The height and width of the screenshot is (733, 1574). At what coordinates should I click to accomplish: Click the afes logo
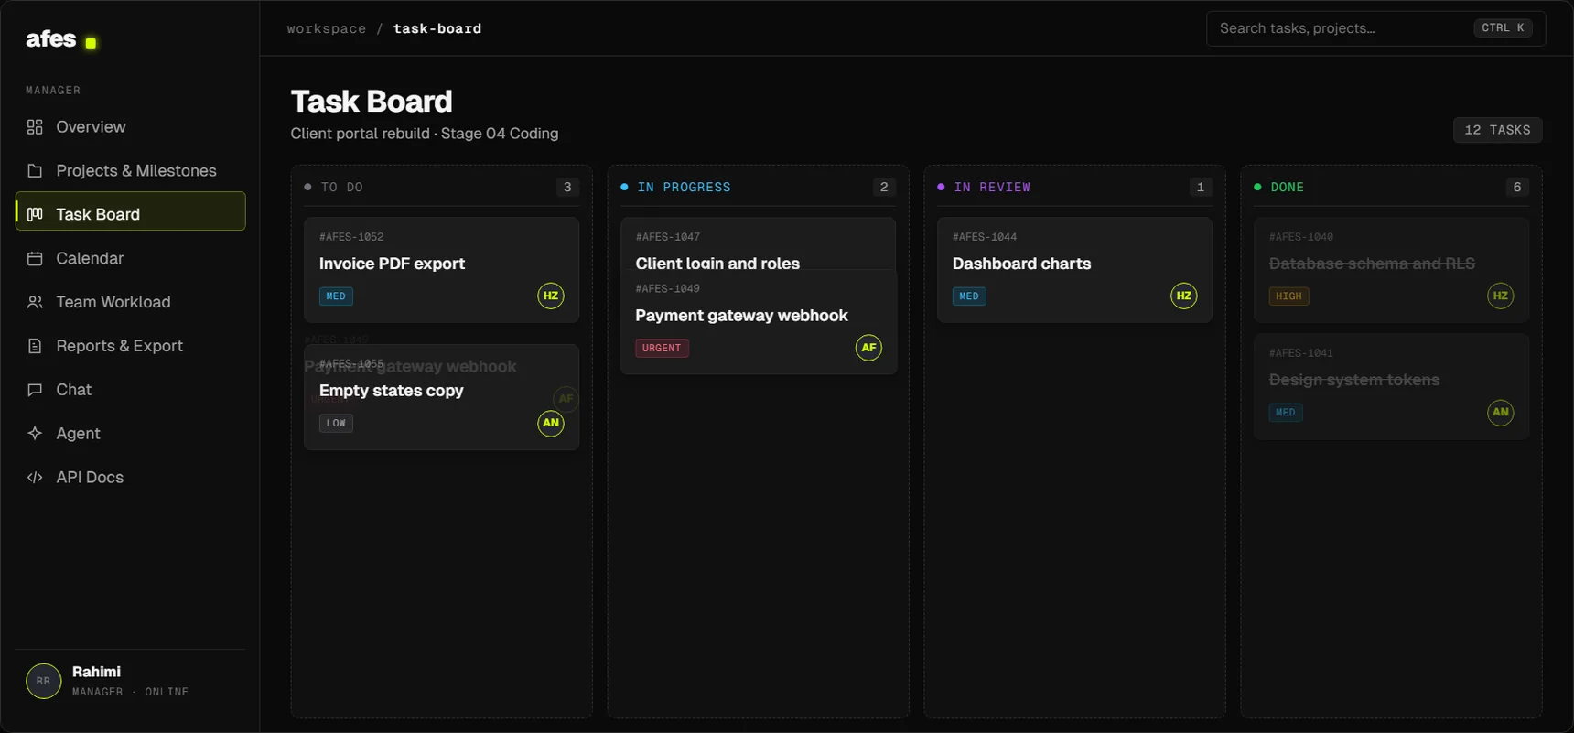pyautogui.click(x=60, y=39)
